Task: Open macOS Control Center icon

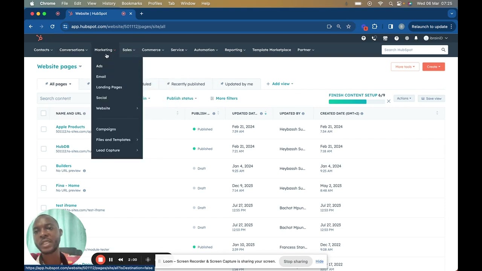Action: click(x=400, y=3)
